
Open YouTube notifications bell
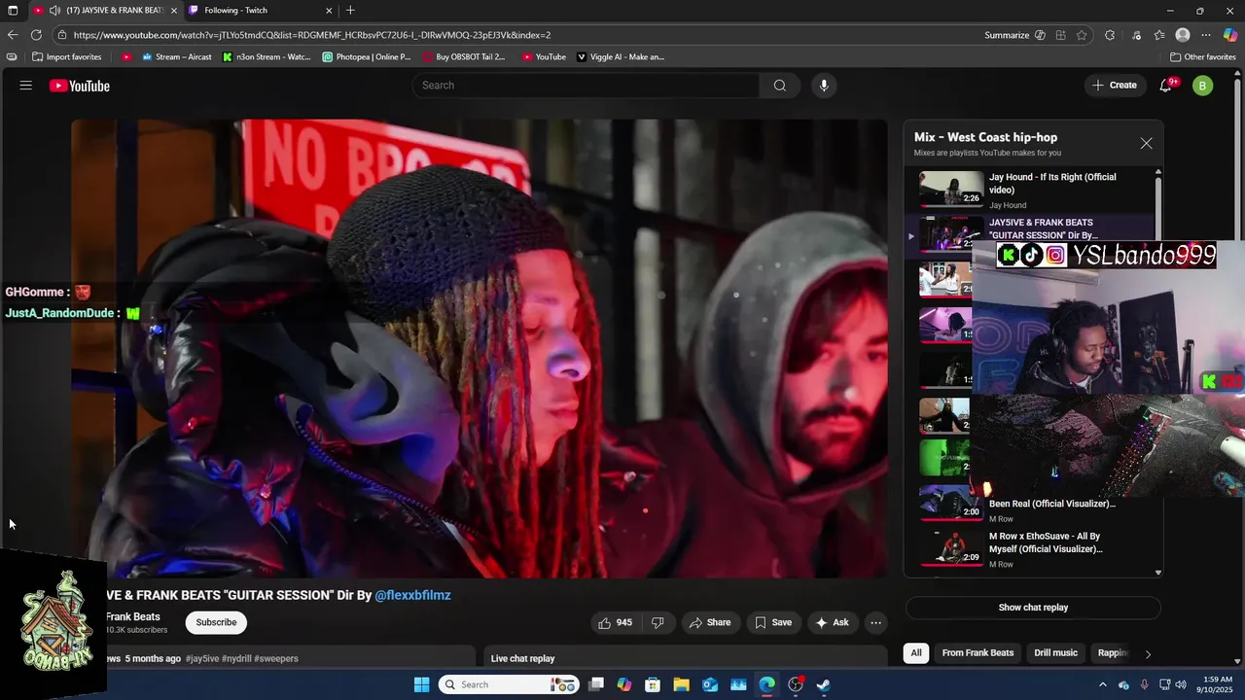(x=1166, y=86)
